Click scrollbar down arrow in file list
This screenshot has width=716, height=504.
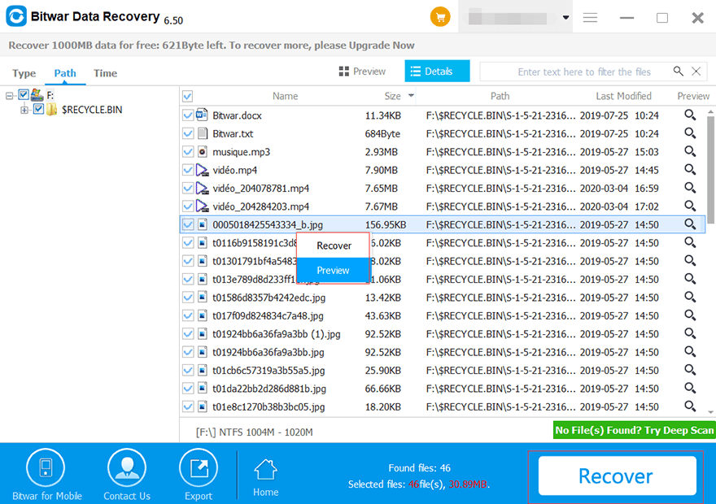click(710, 412)
